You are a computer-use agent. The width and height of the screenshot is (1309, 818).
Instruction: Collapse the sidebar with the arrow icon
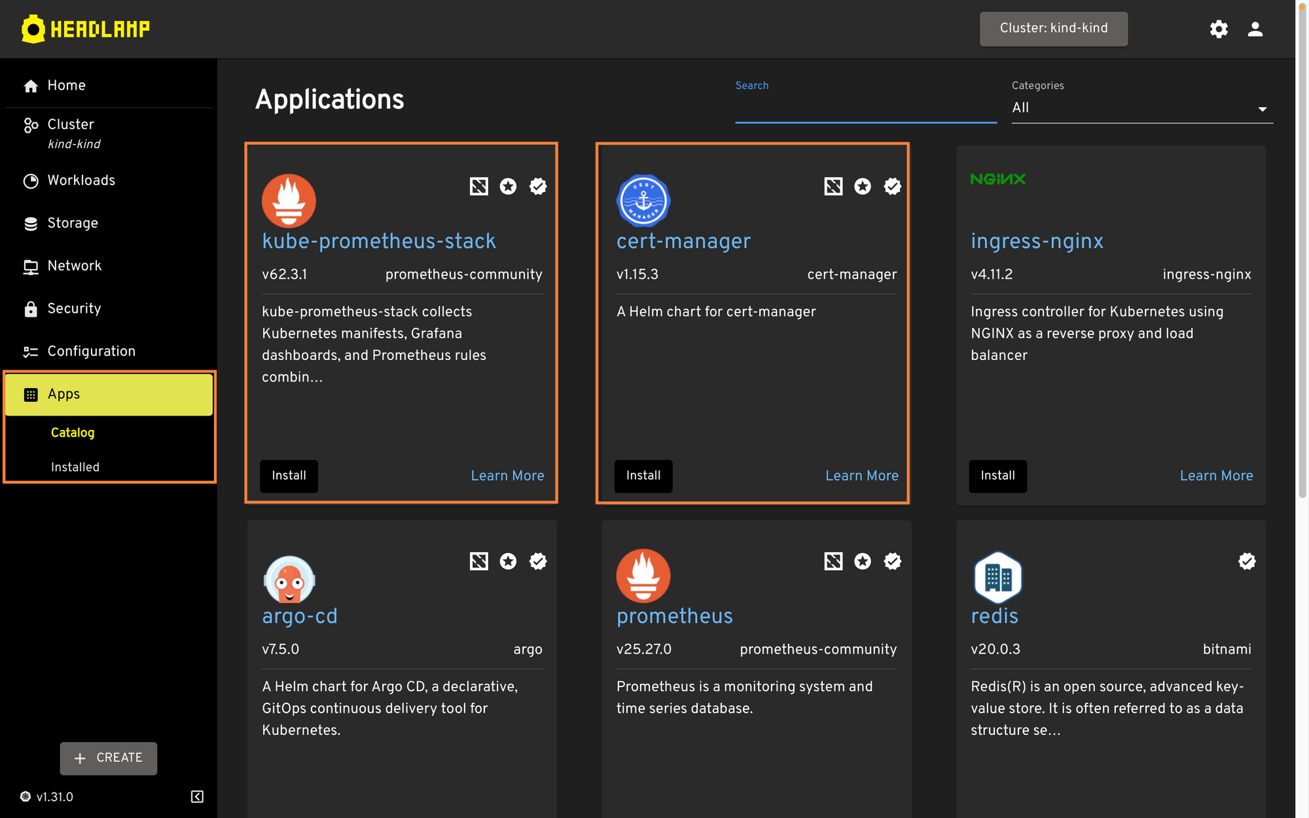(197, 796)
